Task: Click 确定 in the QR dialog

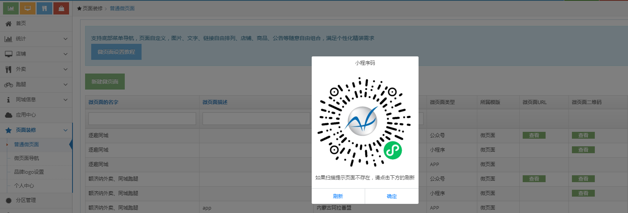Action: tap(392, 196)
